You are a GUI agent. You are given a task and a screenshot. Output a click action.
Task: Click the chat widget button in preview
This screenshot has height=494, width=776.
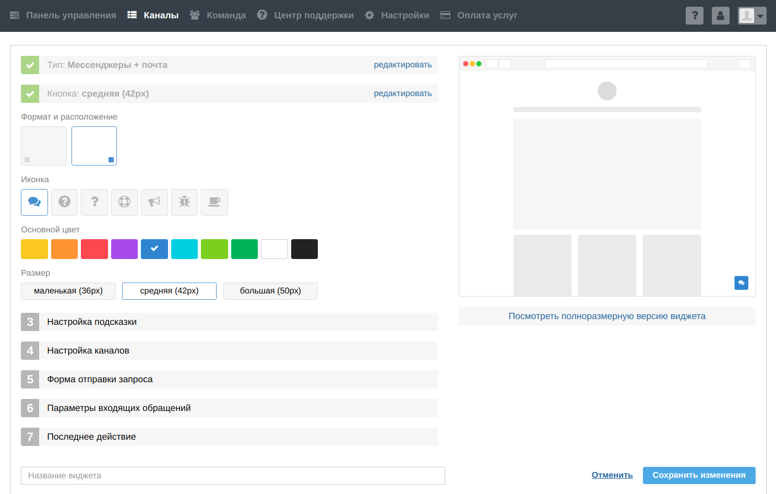(742, 283)
